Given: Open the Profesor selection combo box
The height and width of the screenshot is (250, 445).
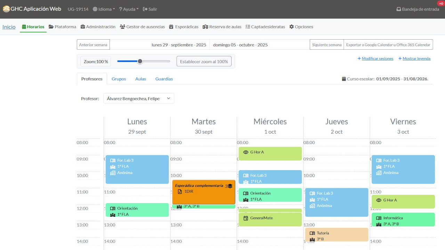Looking at the screenshot, I should (139, 99).
